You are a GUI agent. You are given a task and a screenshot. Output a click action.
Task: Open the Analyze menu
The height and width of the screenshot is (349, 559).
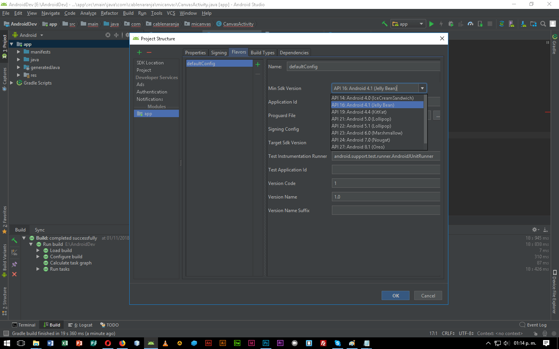pos(88,13)
